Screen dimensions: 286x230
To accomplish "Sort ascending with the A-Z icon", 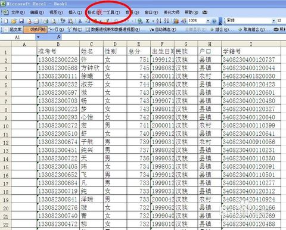I will coord(158,21).
